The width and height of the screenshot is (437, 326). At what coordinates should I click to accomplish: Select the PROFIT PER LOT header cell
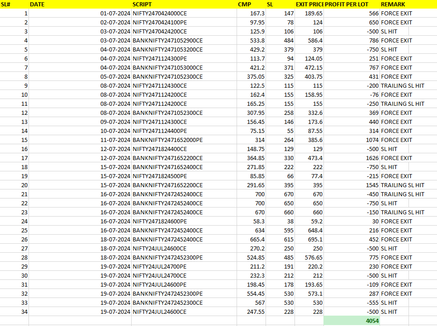tap(351, 4)
